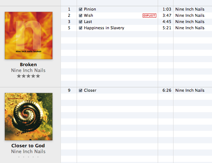Click the artist name in the Last row
The height and width of the screenshot is (163, 212).
coord(190,22)
